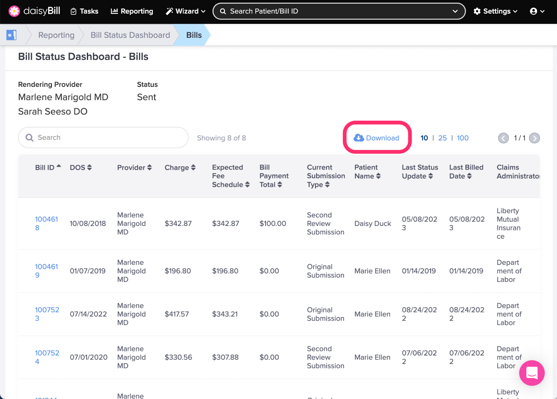The height and width of the screenshot is (399, 557).
Task: Open the Settings dropdown
Action: pos(495,11)
